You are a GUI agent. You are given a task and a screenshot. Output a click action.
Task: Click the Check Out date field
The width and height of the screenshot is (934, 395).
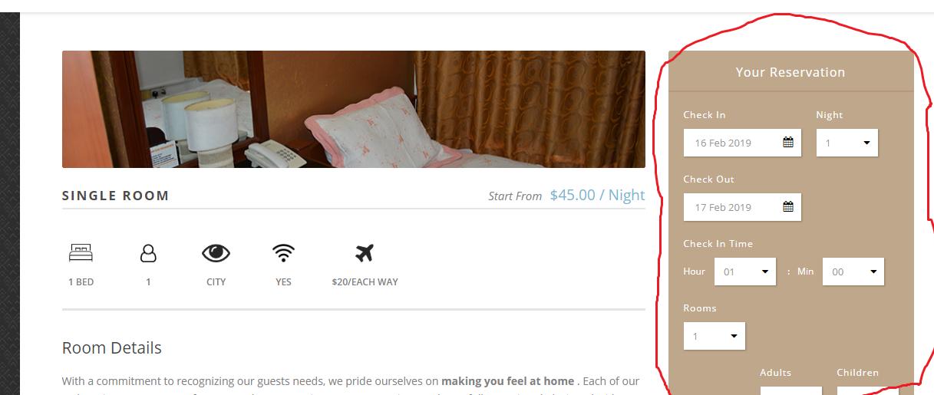(x=742, y=207)
